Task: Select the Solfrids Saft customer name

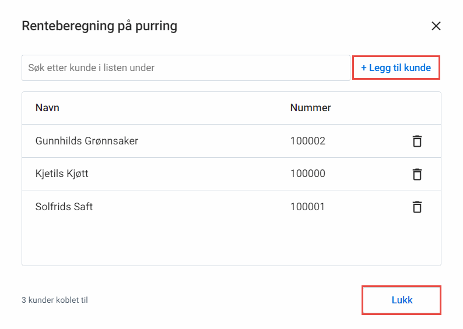Action: [64, 207]
